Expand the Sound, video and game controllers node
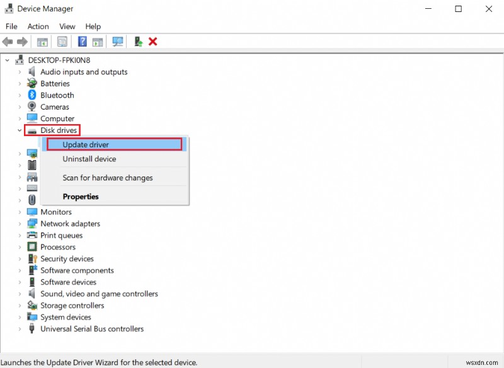504x368 pixels. point(20,294)
